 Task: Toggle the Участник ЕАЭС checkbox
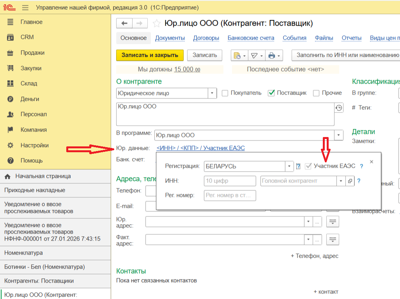(308, 166)
